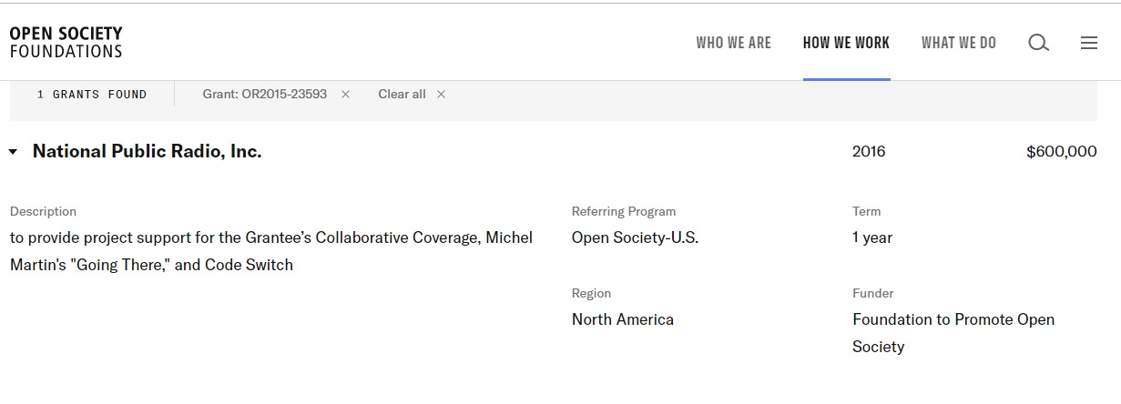
Task: Click the 1 year term value
Action: [872, 237]
